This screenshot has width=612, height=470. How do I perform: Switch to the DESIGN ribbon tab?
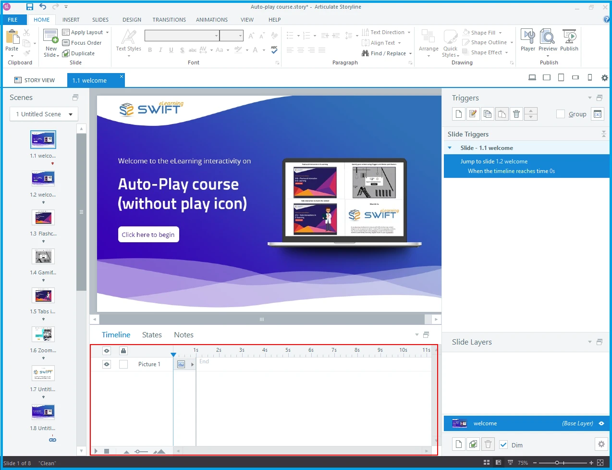[x=132, y=20]
